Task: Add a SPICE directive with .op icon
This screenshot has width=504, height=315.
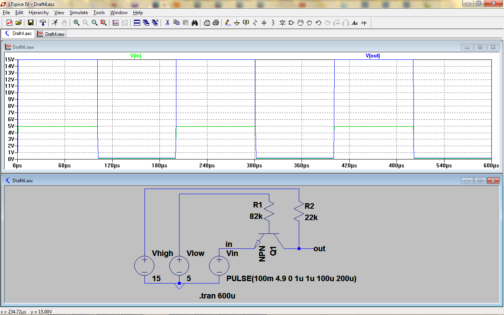Action: click(x=364, y=23)
